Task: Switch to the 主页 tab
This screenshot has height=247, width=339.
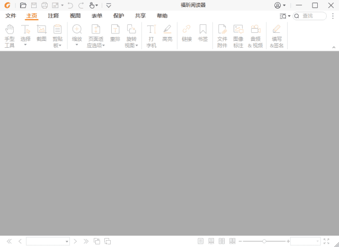Action: (32, 16)
